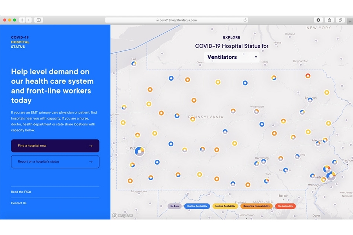Click the covid19hospitalstatus.com address bar
The height and width of the screenshot is (235, 353).
coord(176,20)
